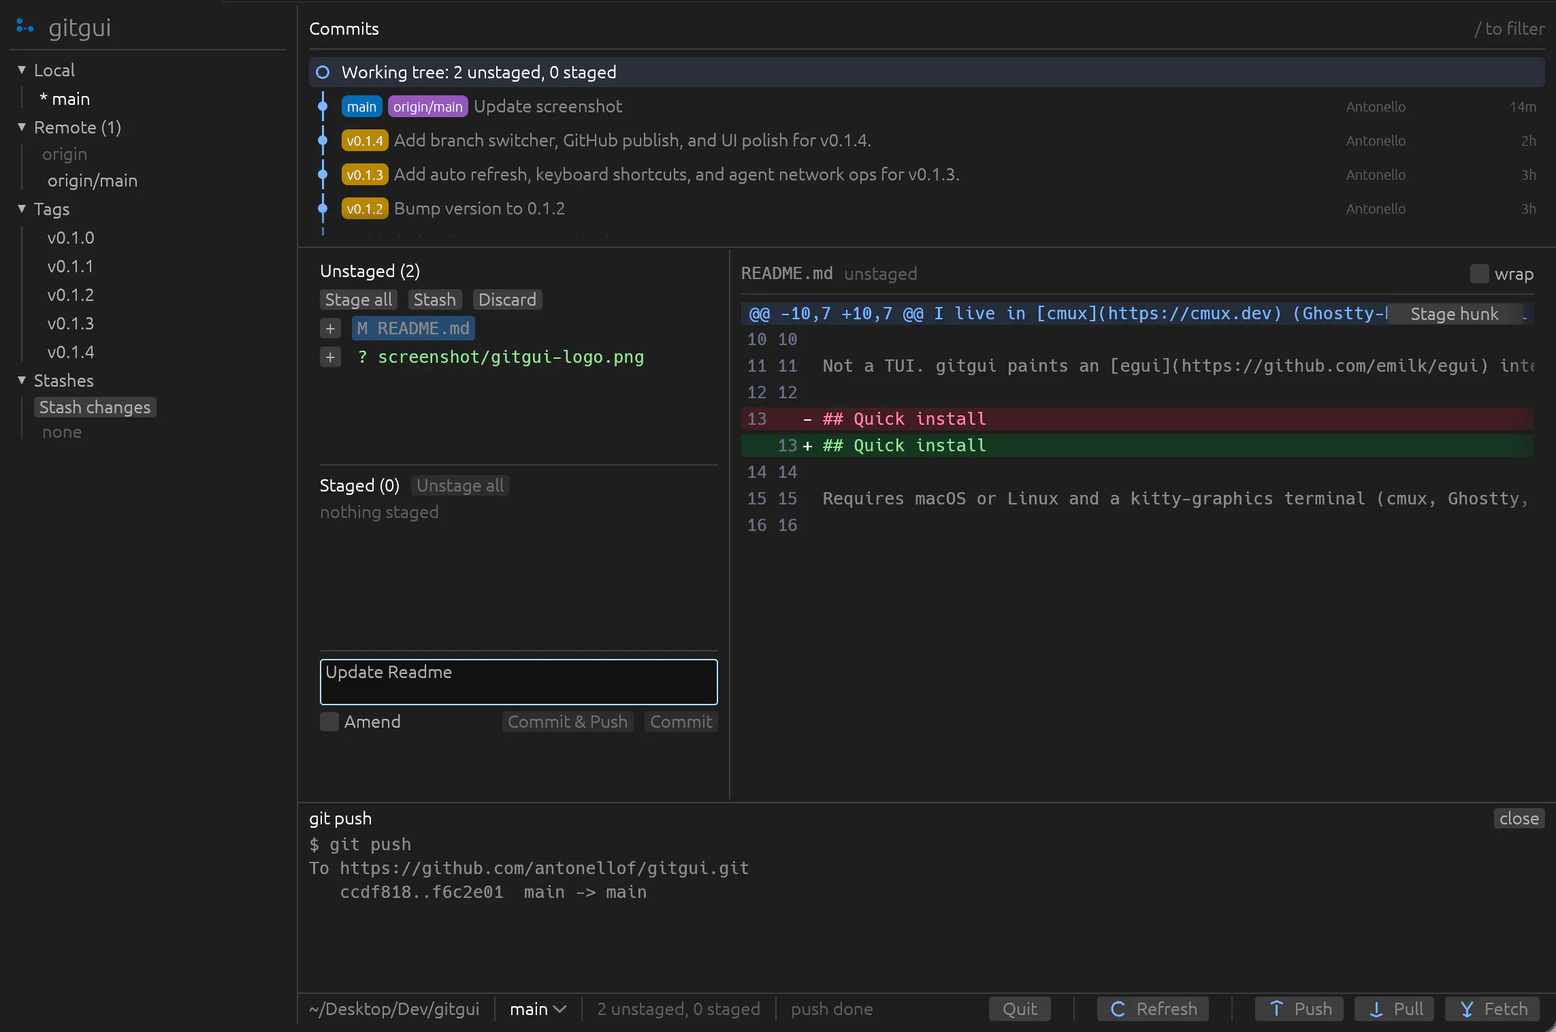Click the removed line ## Quick install
The height and width of the screenshot is (1032, 1556).
tap(1137, 419)
